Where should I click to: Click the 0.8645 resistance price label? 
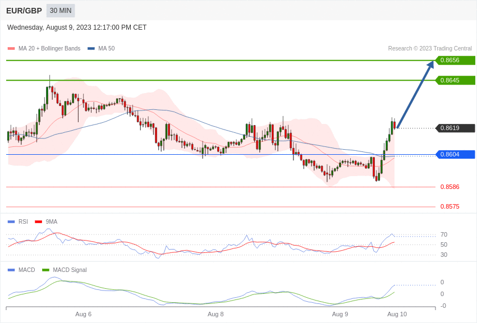[455, 80]
